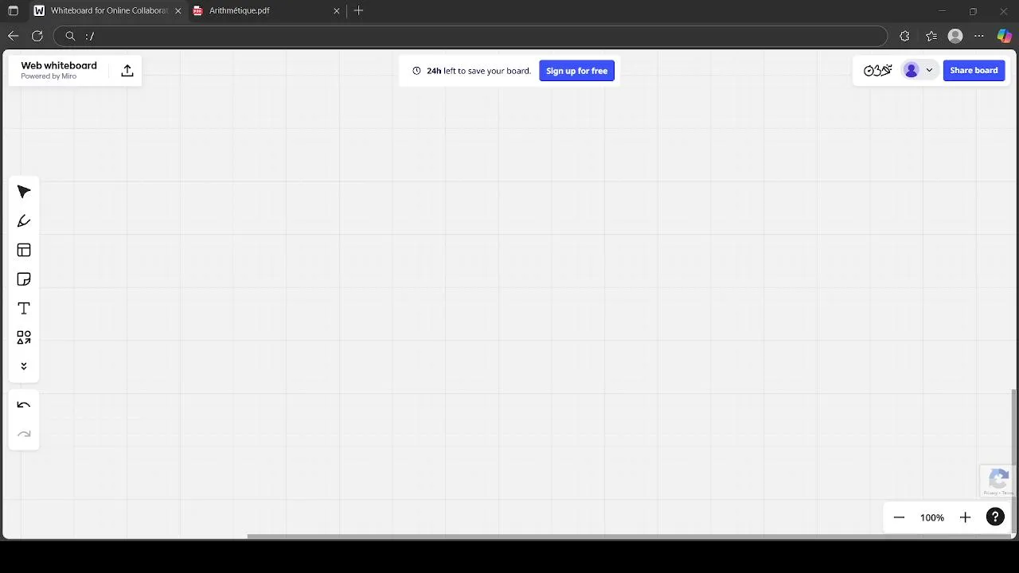The width and height of the screenshot is (1019, 573).
Task: Focus the browser address bar
Action: point(470,36)
